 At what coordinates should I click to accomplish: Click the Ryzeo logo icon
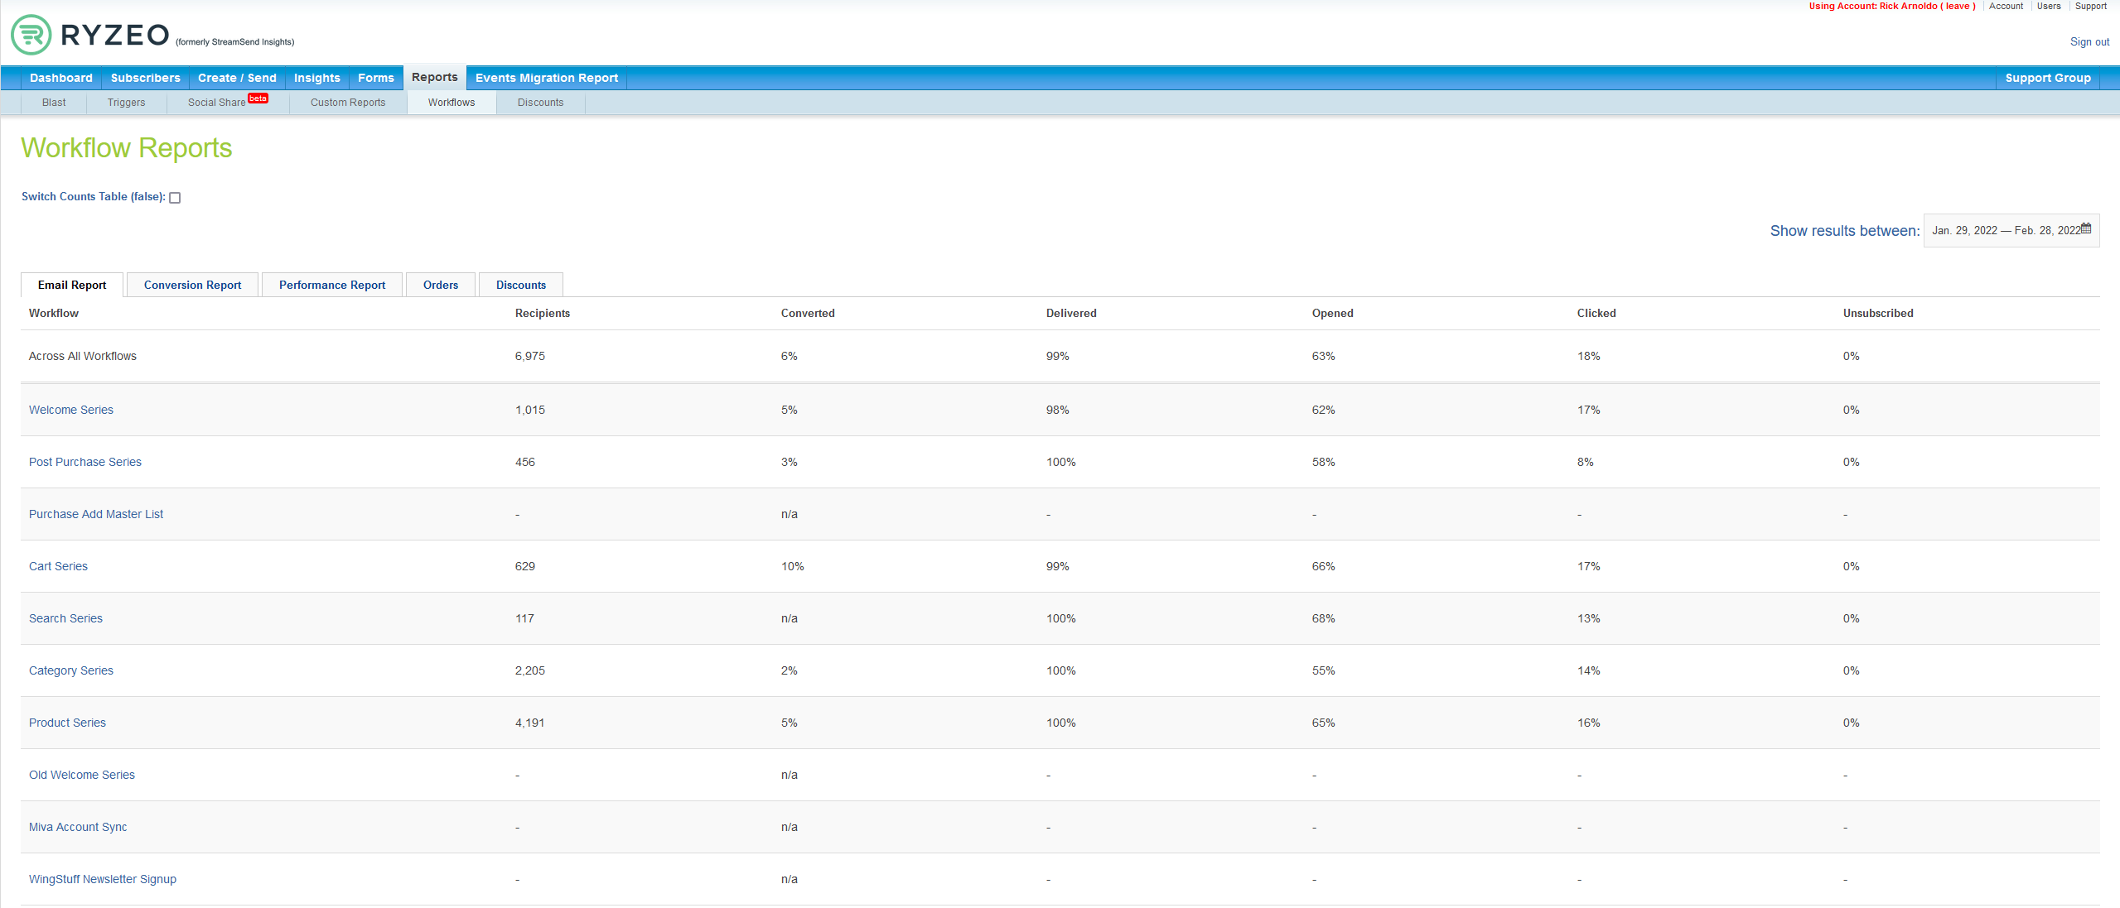click(31, 35)
